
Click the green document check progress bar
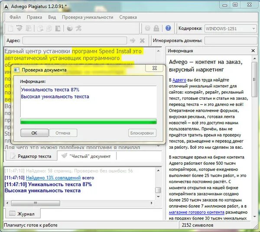point(88,121)
